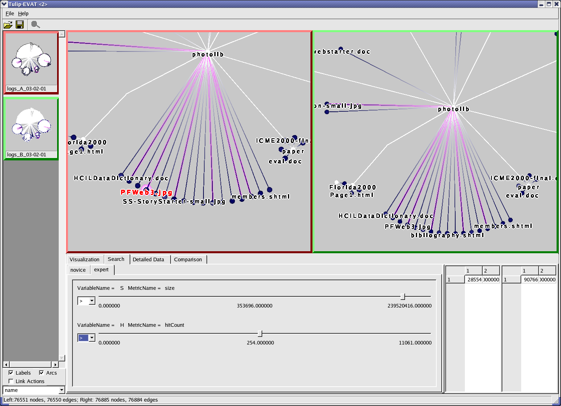561x406 pixels.
Task: Expand the size metric comparison operator dropdown
Action: coord(92,301)
